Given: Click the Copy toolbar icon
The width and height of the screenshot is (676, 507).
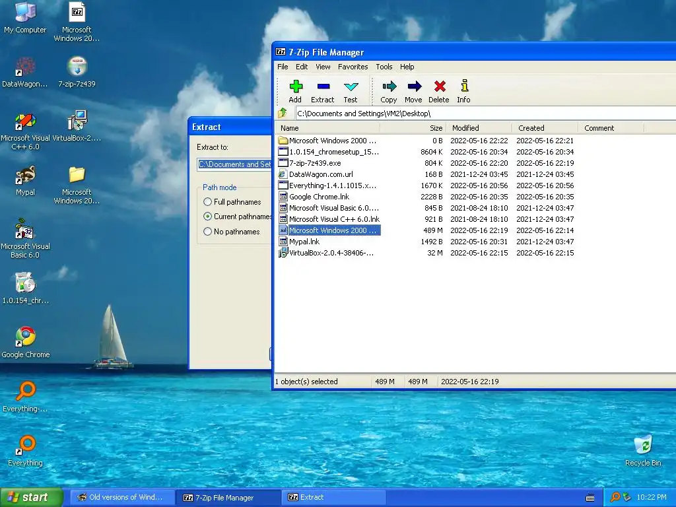Looking at the screenshot, I should click(x=388, y=91).
